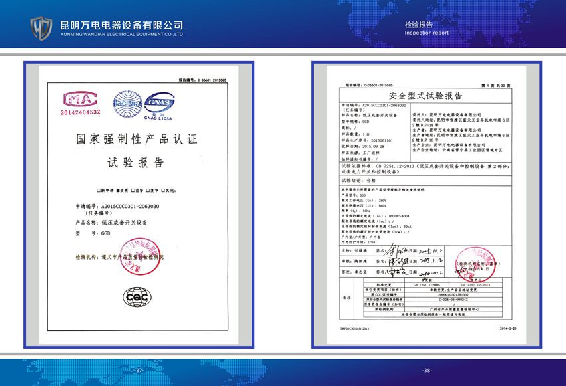Click the Kunming Wandian shield logo
This screenshot has height=386, width=566.
(x=42, y=27)
